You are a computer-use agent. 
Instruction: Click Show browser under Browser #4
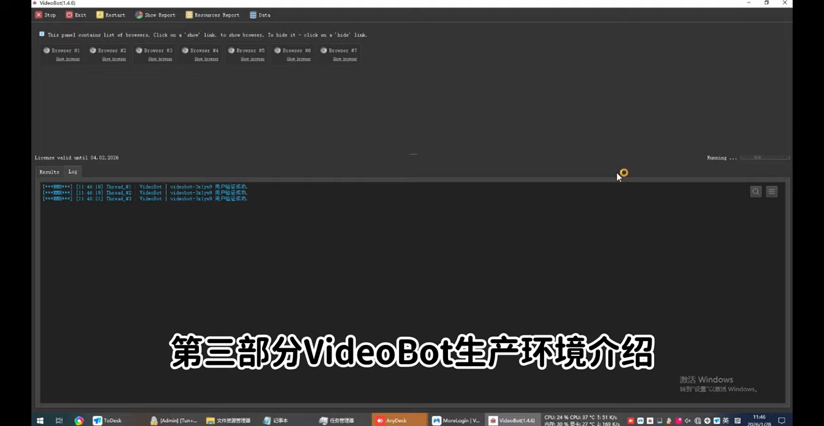pos(207,59)
